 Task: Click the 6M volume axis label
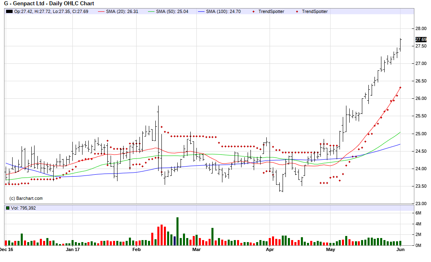tap(418, 213)
